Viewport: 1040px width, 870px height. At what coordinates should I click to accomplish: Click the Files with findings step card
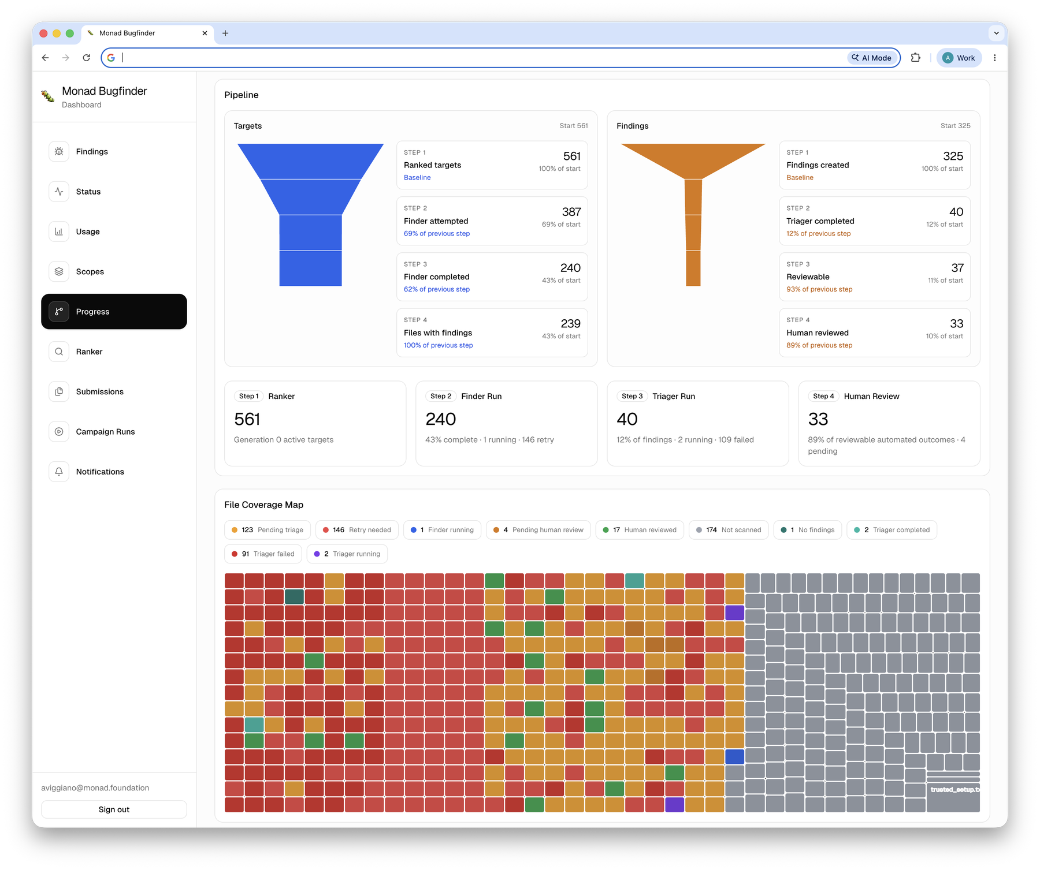492,333
